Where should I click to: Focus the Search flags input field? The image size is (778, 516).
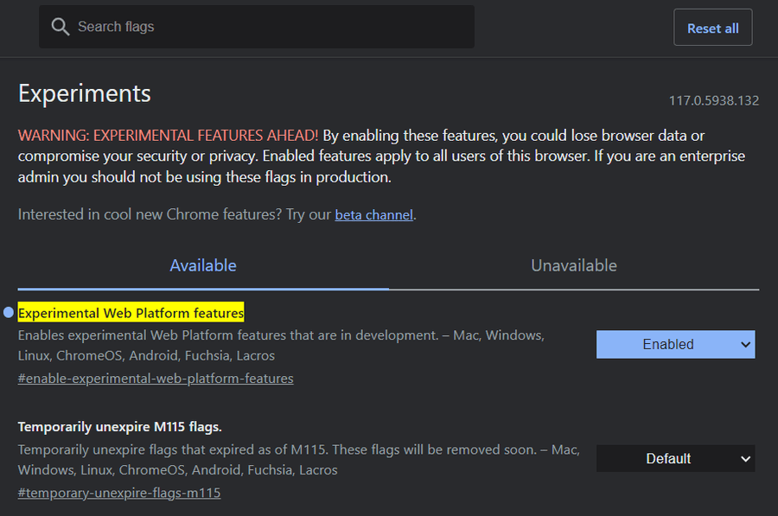257,27
